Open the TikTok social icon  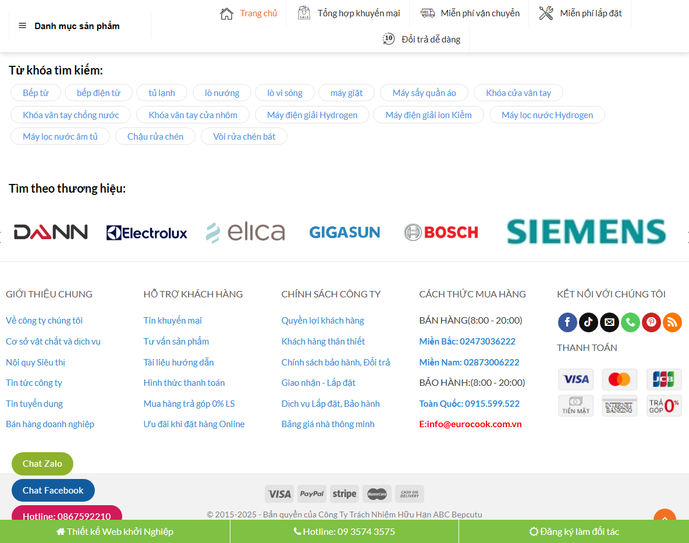pyautogui.click(x=588, y=322)
